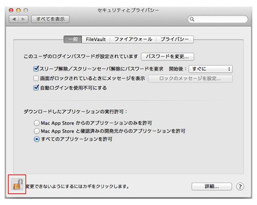Image resolution: width=257 pixels, height=205 pixels.
Task: Click the 詳細... button
Action: [212, 187]
